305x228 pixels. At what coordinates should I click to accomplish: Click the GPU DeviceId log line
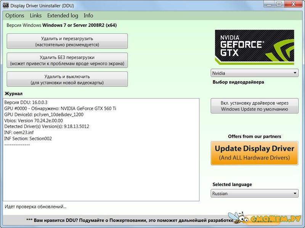point(44,114)
